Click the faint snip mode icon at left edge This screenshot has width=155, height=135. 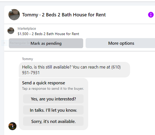(x=4, y=43)
